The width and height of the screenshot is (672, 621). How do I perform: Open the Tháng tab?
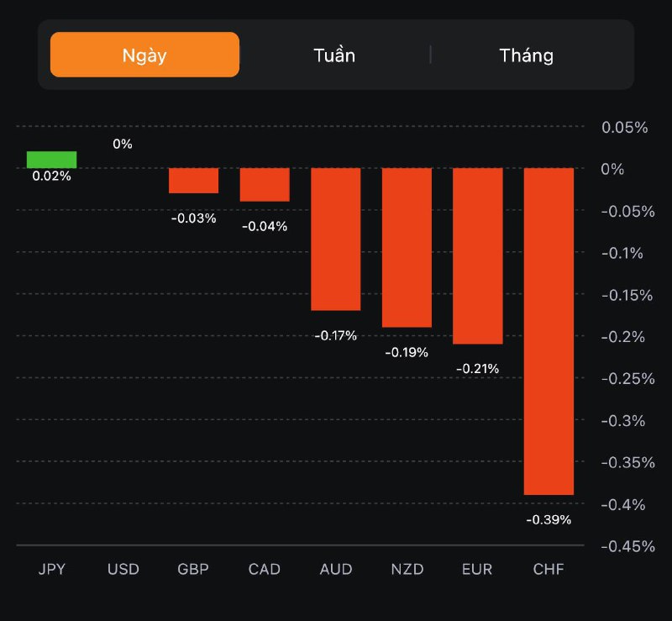(527, 55)
